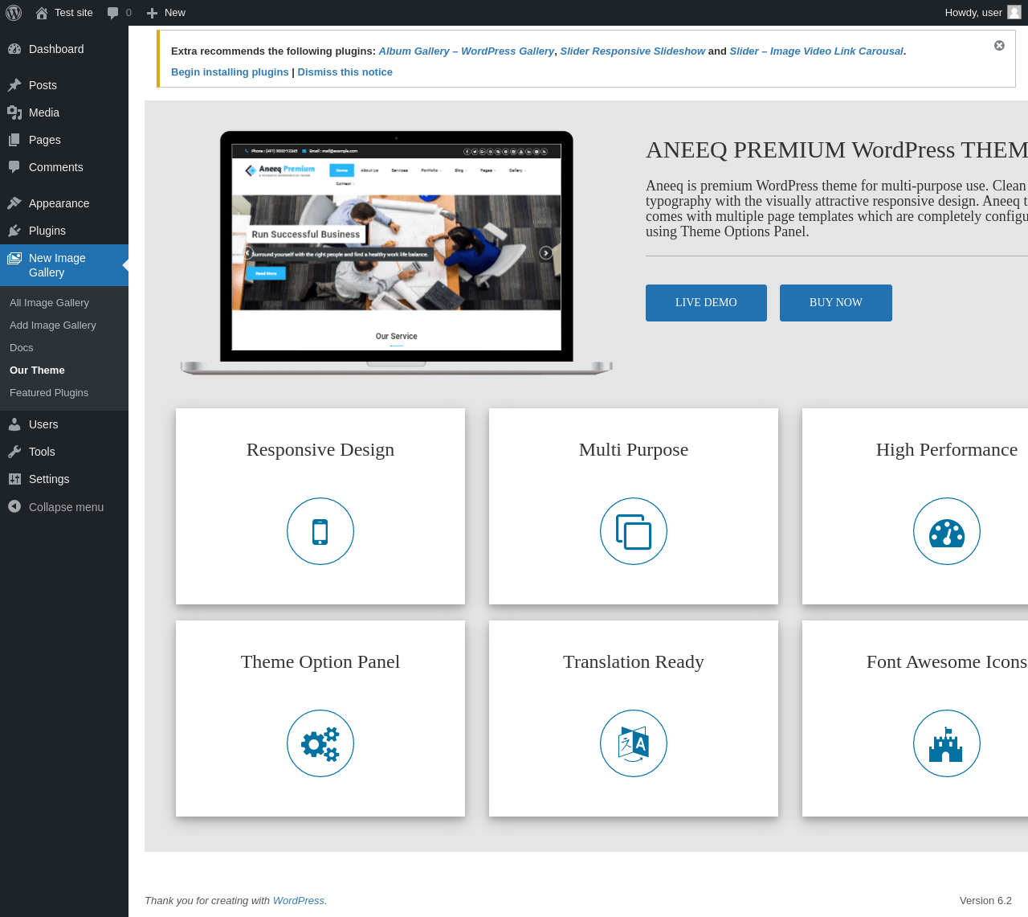Select the Our Theme submenu
This screenshot has height=917, width=1028.
click(37, 370)
